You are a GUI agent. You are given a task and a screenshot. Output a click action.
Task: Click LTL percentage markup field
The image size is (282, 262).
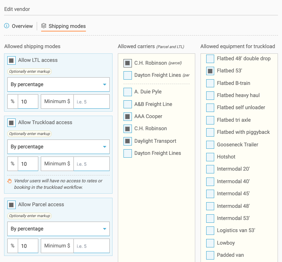coord(28,102)
